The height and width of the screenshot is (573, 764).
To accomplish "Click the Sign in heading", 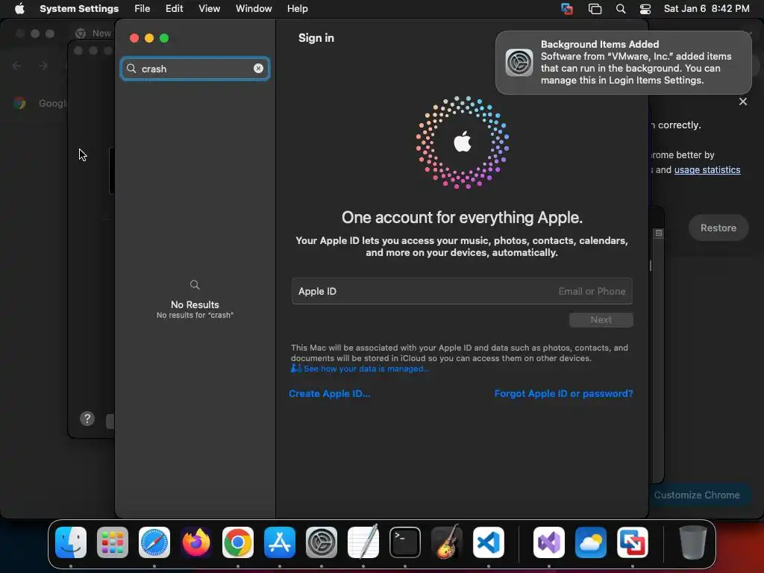I will click(x=316, y=37).
